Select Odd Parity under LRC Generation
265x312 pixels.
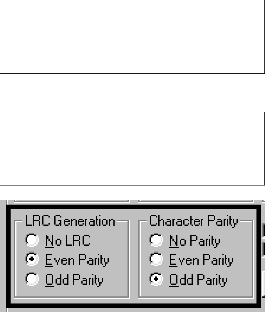click(x=31, y=280)
